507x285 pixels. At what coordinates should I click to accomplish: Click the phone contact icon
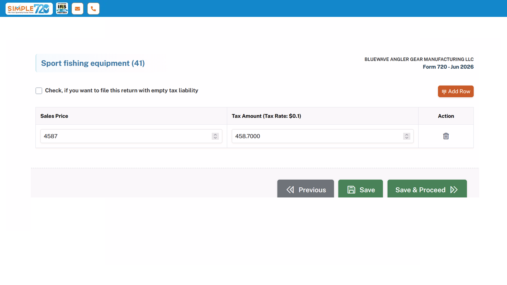coord(93,9)
